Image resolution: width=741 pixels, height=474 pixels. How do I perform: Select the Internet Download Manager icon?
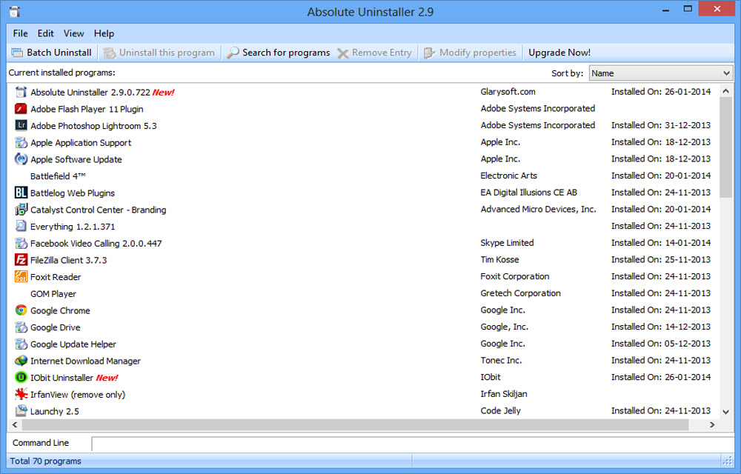point(21,361)
